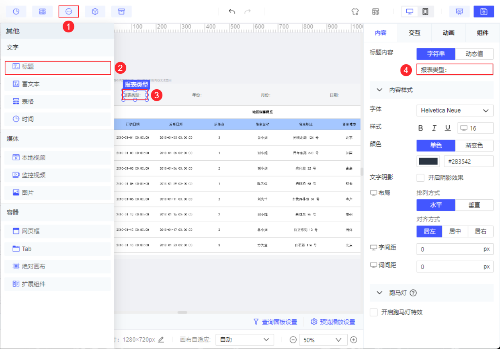Redo the last undone action
Viewport: 500px width, 349px height.
[x=247, y=12]
